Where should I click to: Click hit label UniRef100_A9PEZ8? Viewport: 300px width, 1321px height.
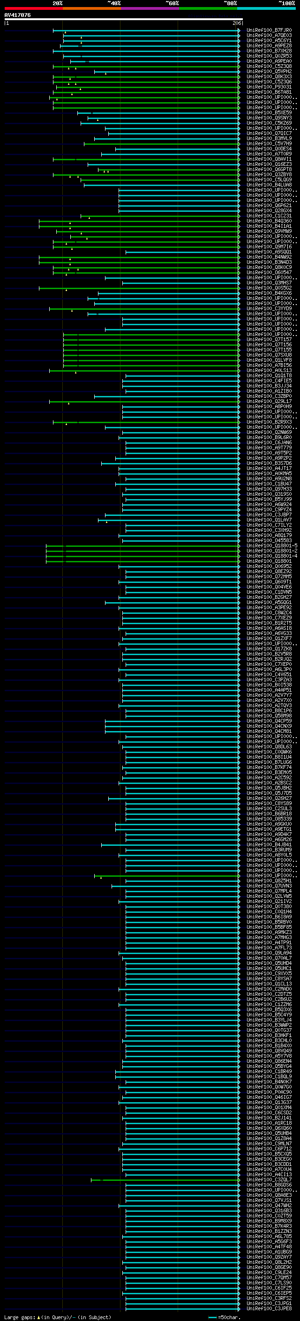269,45
